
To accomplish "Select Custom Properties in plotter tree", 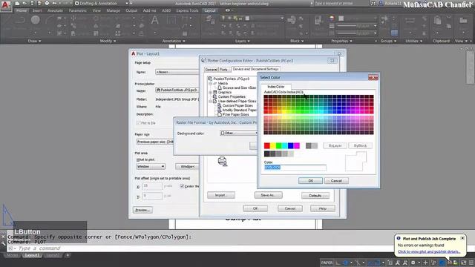I will [x=232, y=96].
